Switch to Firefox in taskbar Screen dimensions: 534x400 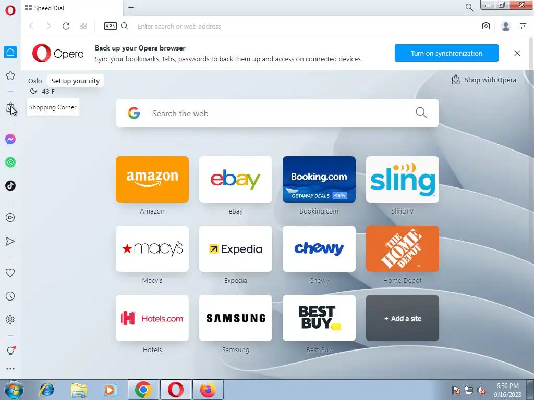(208, 390)
